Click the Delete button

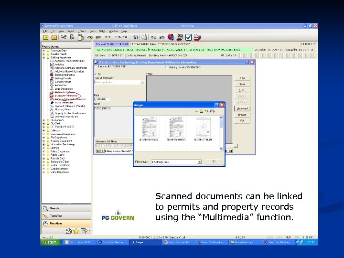pyautogui.click(x=242, y=90)
